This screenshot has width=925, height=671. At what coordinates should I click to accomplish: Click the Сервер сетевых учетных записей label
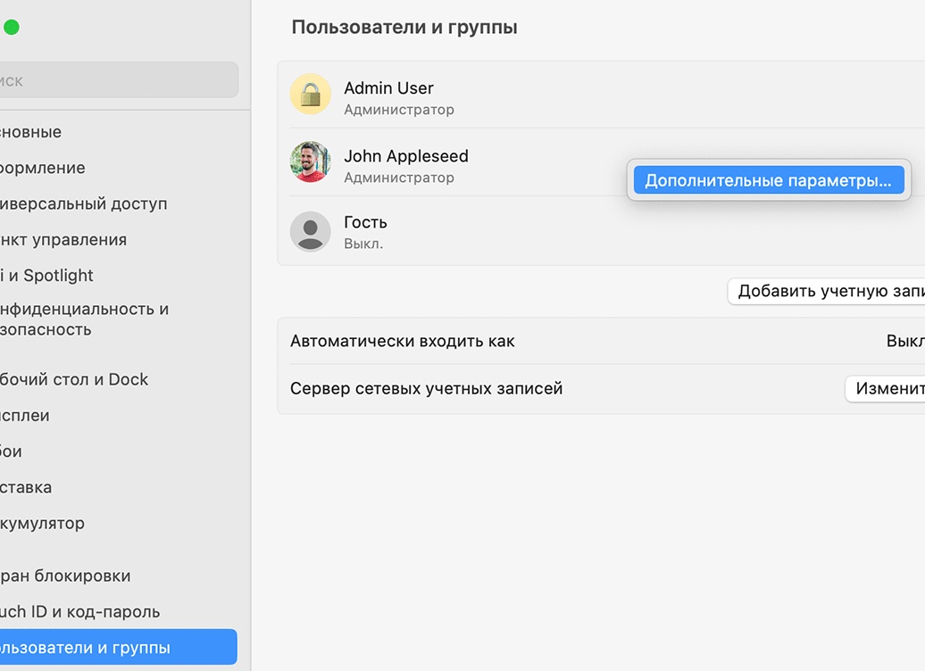tap(427, 388)
